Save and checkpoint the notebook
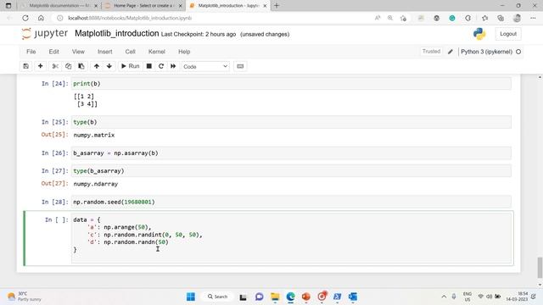This screenshot has width=543, height=305. pos(26,66)
